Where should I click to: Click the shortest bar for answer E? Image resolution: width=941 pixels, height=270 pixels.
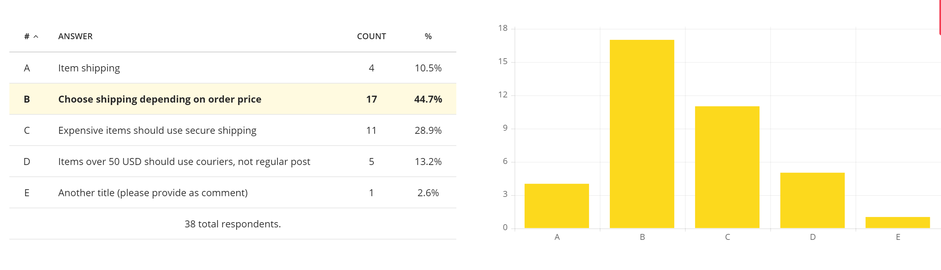point(897,223)
